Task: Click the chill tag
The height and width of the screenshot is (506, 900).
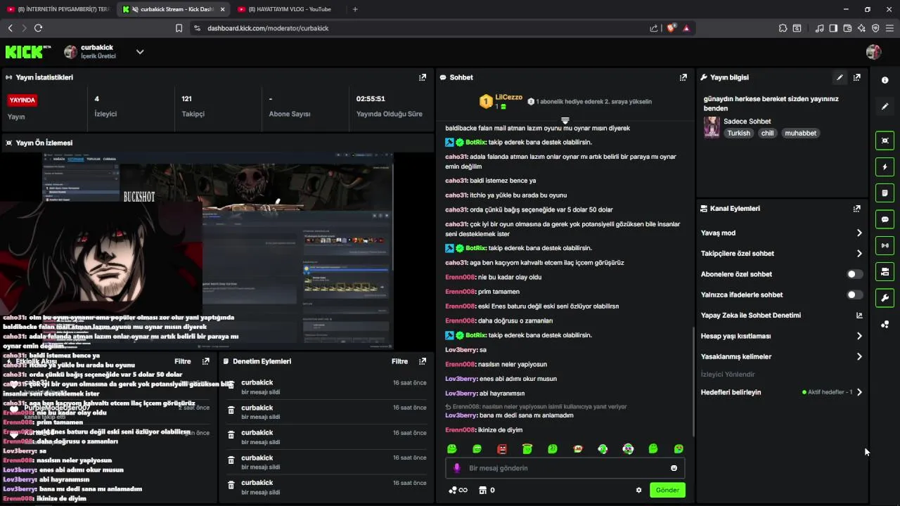Action: pyautogui.click(x=767, y=133)
